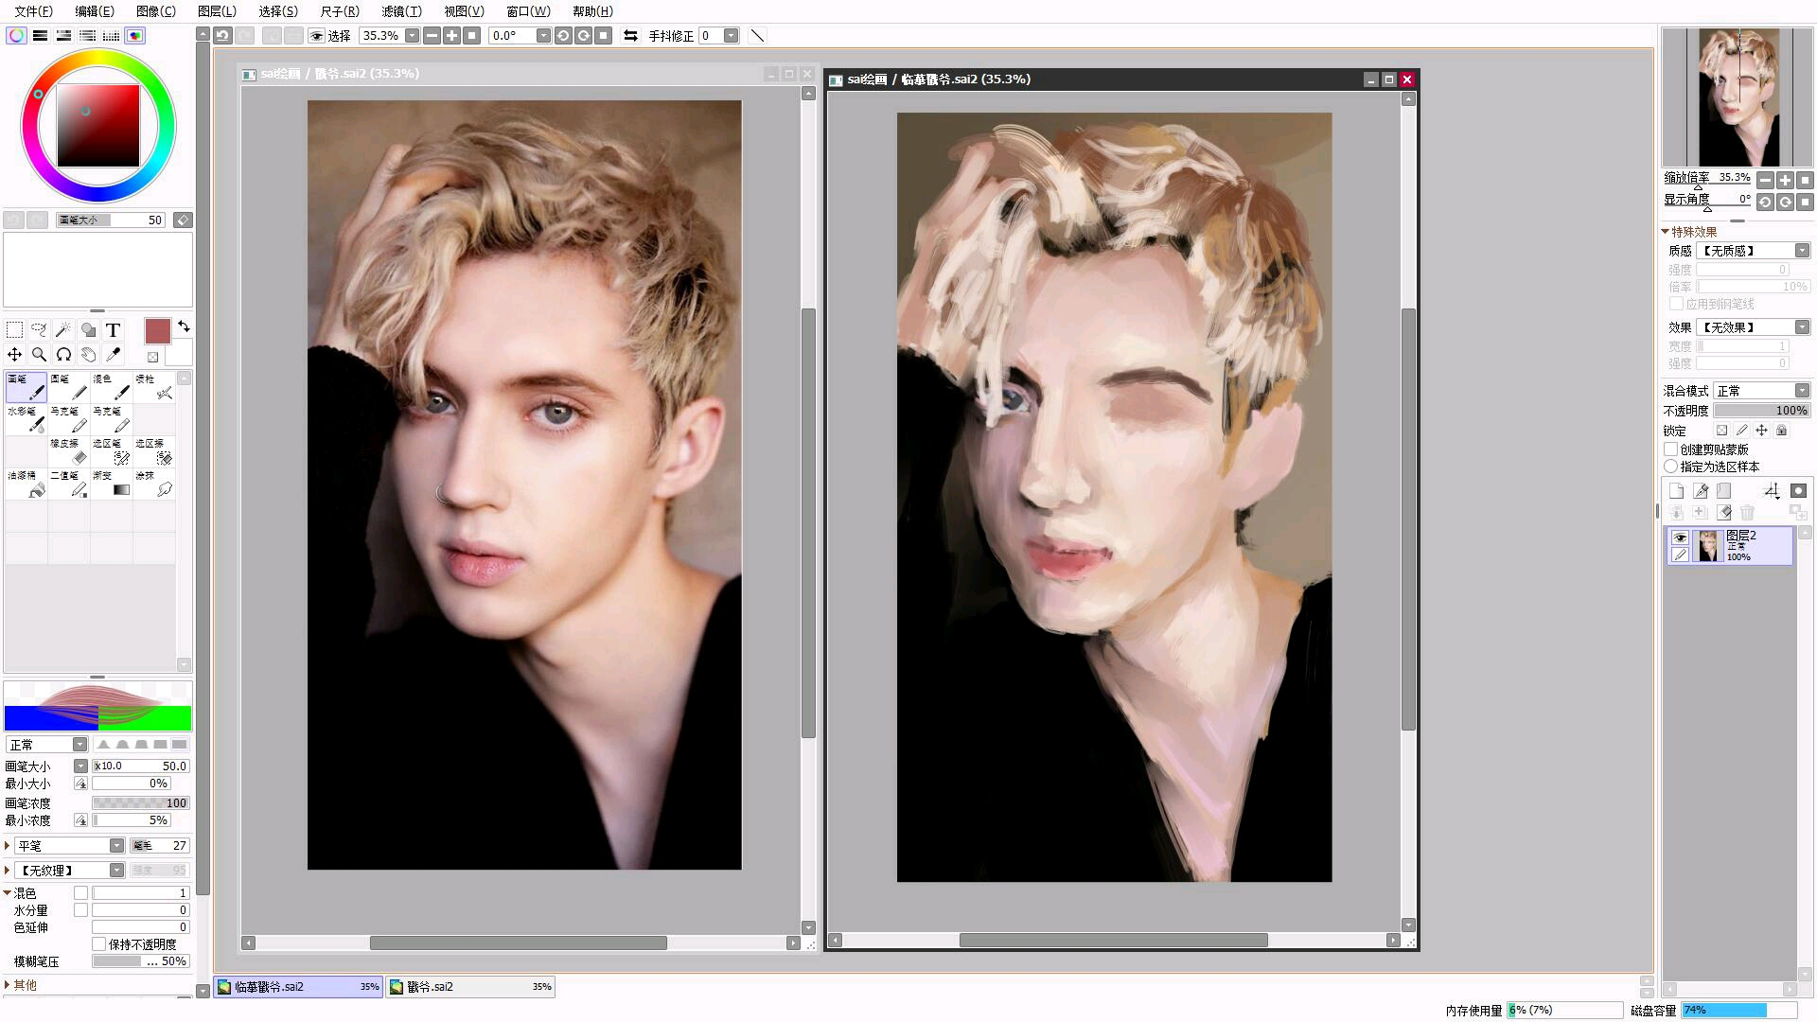Flip the canvas view horizontally
The height and width of the screenshot is (1022, 1817).
(x=630, y=35)
